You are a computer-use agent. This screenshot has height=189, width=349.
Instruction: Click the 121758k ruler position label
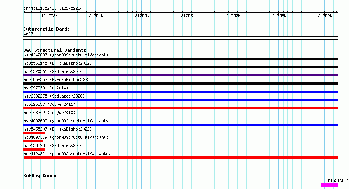coord(278,16)
